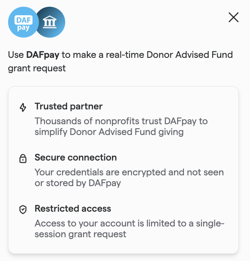Close the DAFpay dialog
The width and height of the screenshot is (250, 261).
pos(233,17)
